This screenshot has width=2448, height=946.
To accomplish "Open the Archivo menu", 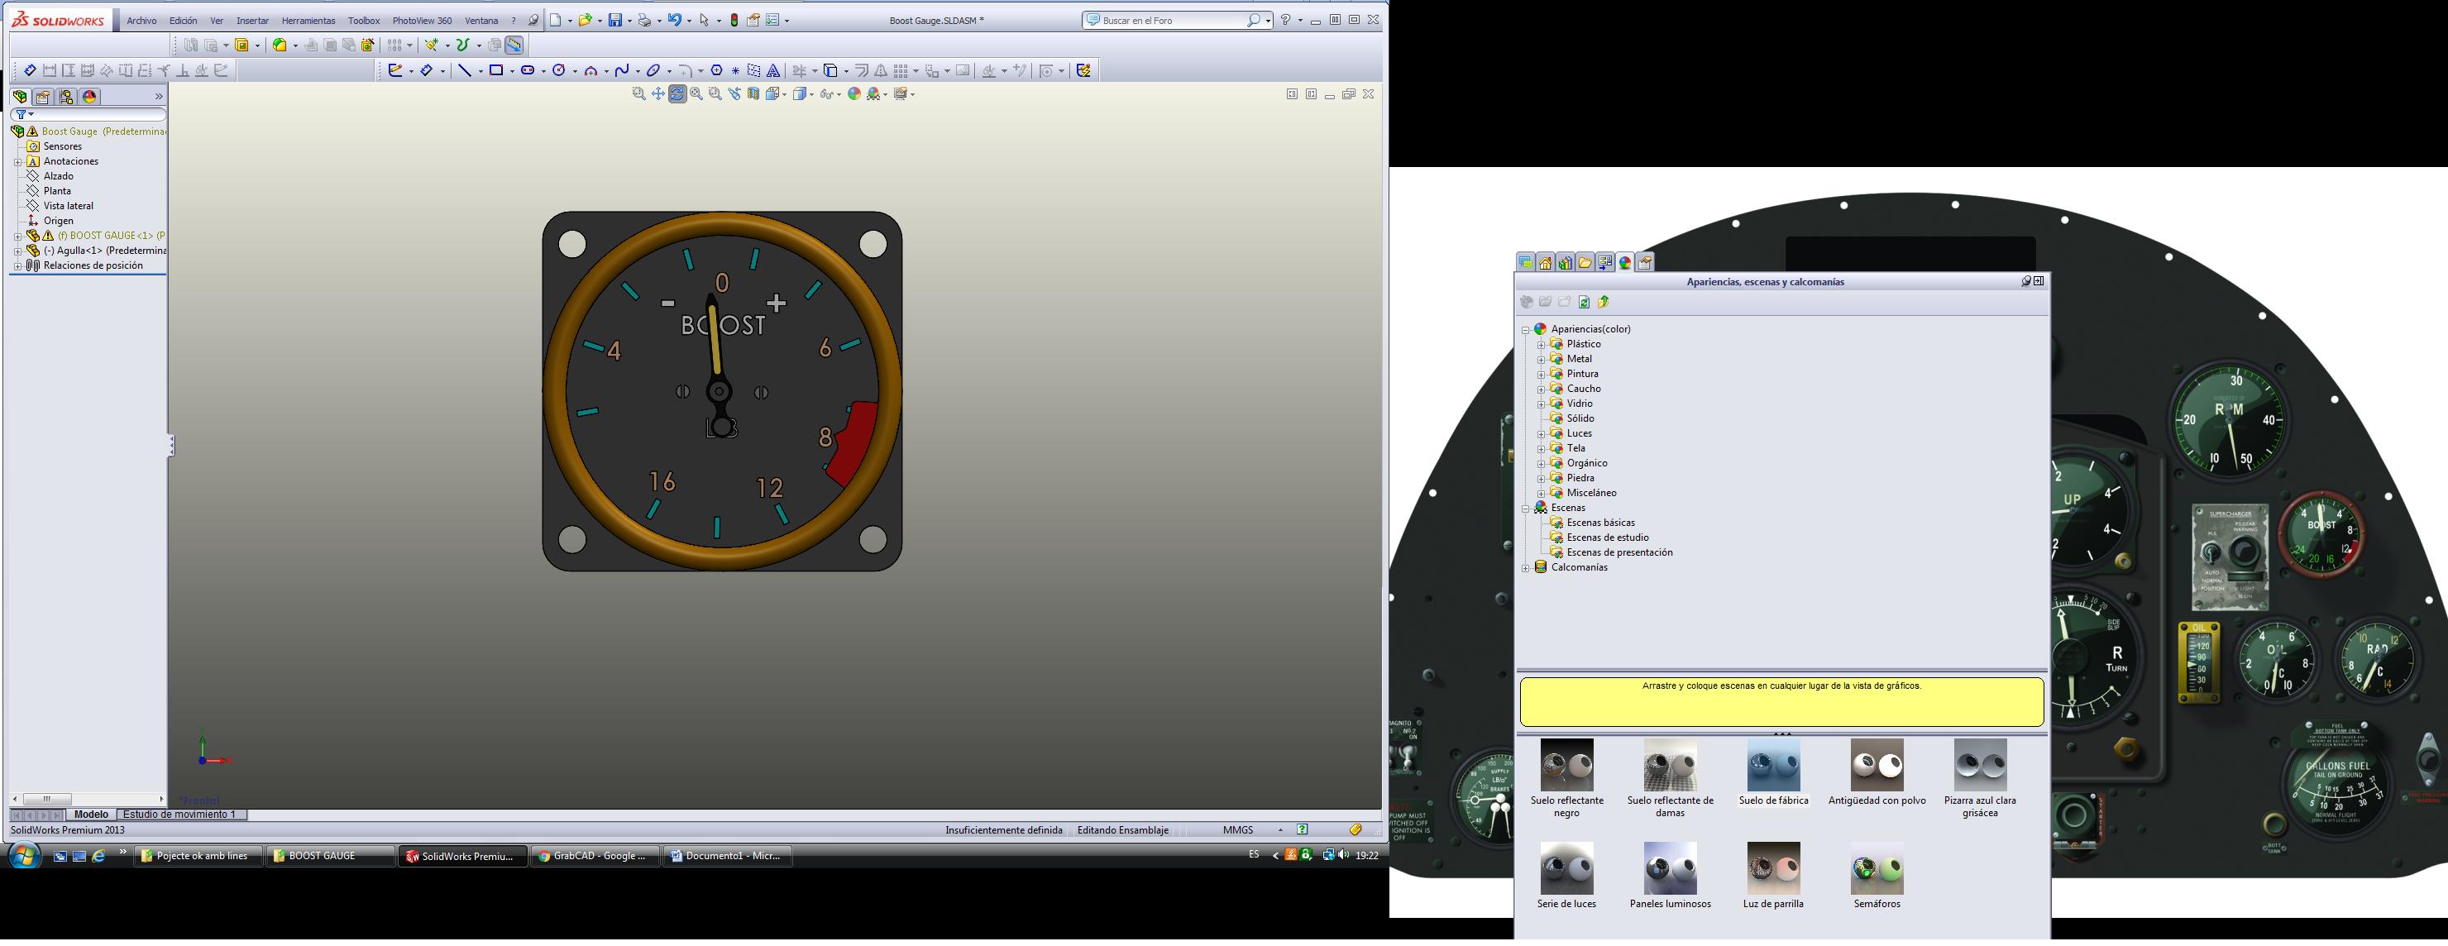I will (x=141, y=20).
